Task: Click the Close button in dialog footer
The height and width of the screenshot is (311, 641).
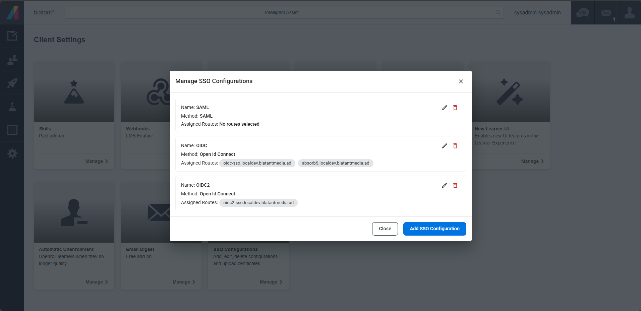Action: tap(385, 229)
